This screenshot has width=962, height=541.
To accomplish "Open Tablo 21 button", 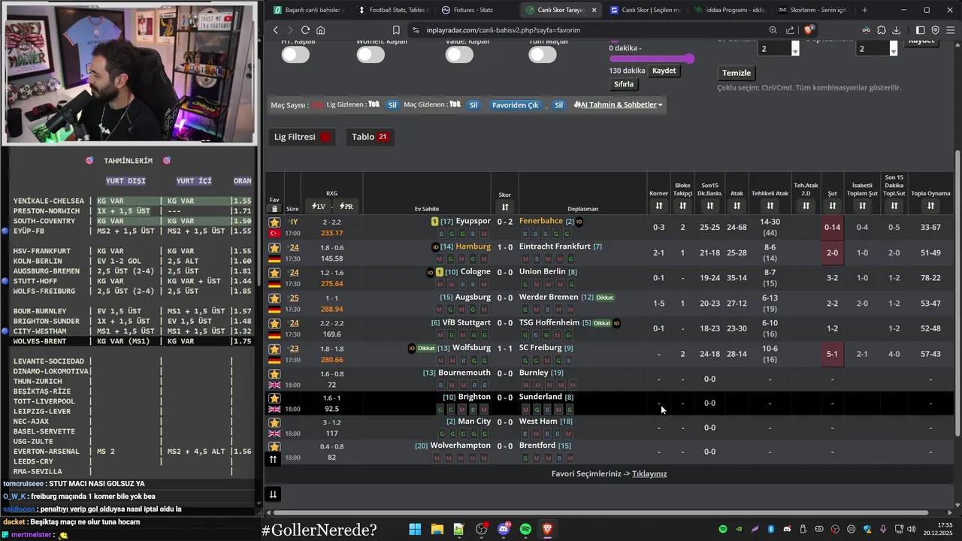I will click(371, 137).
